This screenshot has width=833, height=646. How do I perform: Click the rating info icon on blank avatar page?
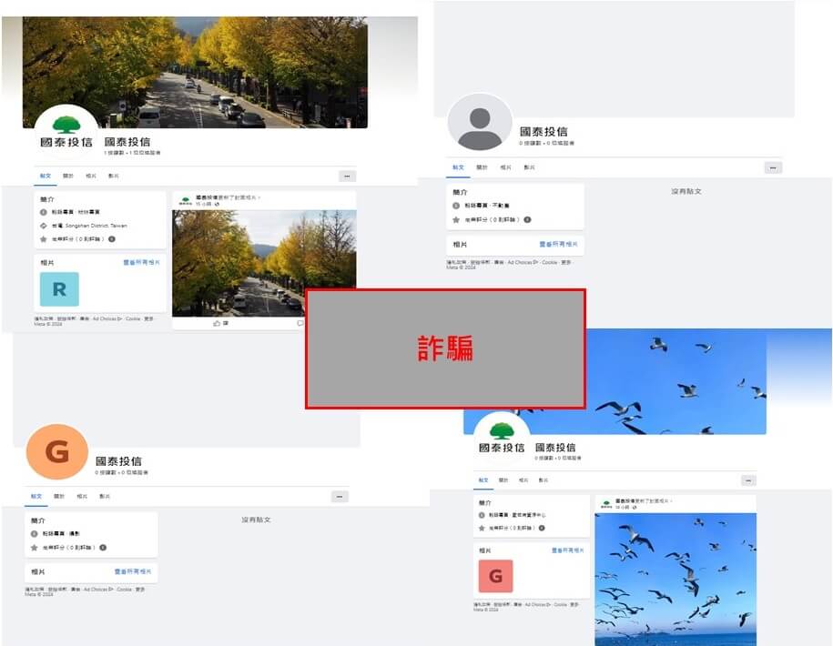(527, 220)
